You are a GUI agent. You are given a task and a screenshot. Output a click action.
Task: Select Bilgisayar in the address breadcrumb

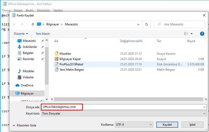point(53,24)
